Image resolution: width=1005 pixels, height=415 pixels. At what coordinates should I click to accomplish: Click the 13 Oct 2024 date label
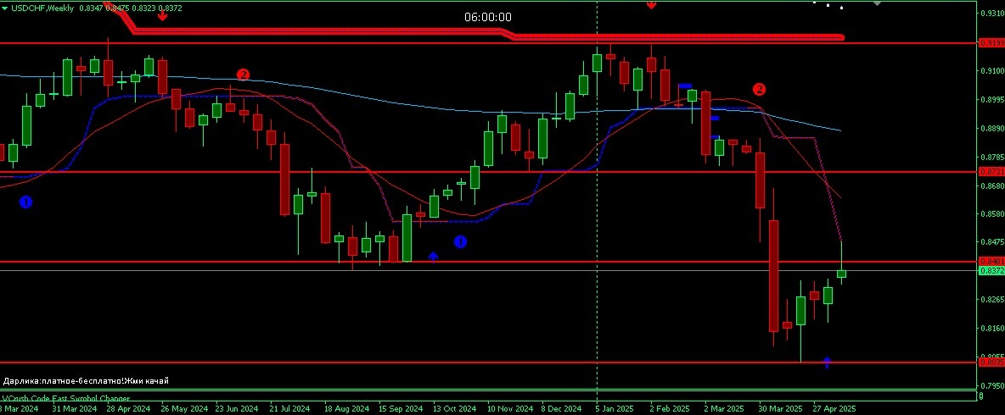pyautogui.click(x=455, y=408)
